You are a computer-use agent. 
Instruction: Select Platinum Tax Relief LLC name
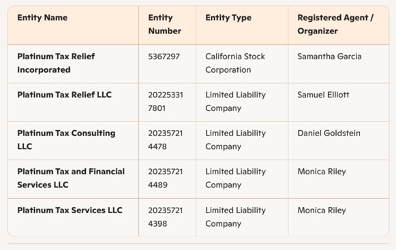pos(64,95)
